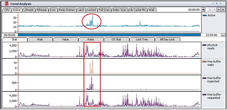Click the Trend Analysis app icon
The height and width of the screenshot is (110, 227).
point(7,4)
